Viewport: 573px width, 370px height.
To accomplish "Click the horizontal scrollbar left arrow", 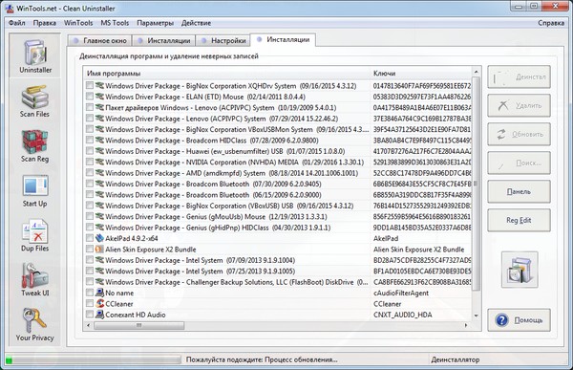I will [89, 325].
